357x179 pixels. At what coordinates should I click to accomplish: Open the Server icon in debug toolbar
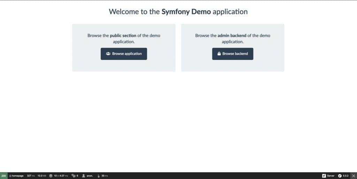(x=324, y=176)
